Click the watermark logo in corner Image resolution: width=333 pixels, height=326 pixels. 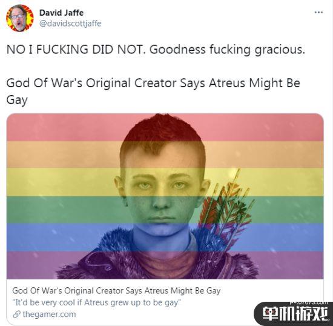coord(294,314)
